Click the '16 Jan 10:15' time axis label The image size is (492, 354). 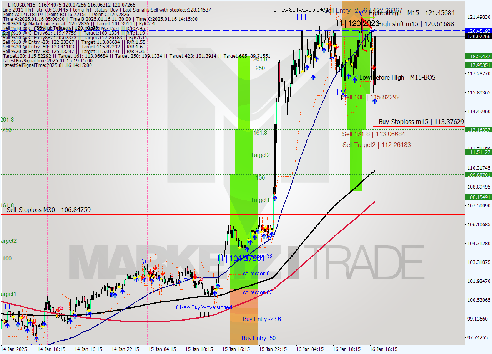346,349
